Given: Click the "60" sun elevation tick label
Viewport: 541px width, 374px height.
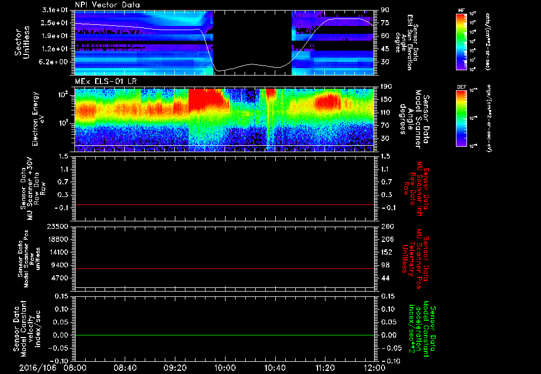Looking at the screenshot, I should [385, 36].
